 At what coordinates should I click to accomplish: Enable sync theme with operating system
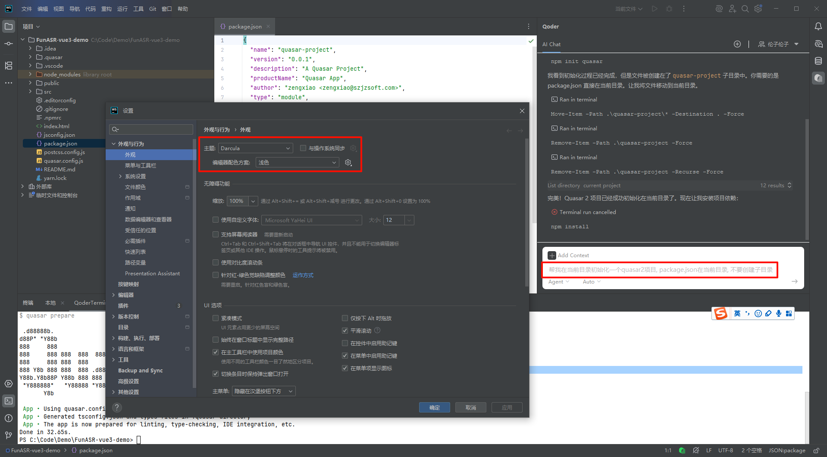pos(303,148)
